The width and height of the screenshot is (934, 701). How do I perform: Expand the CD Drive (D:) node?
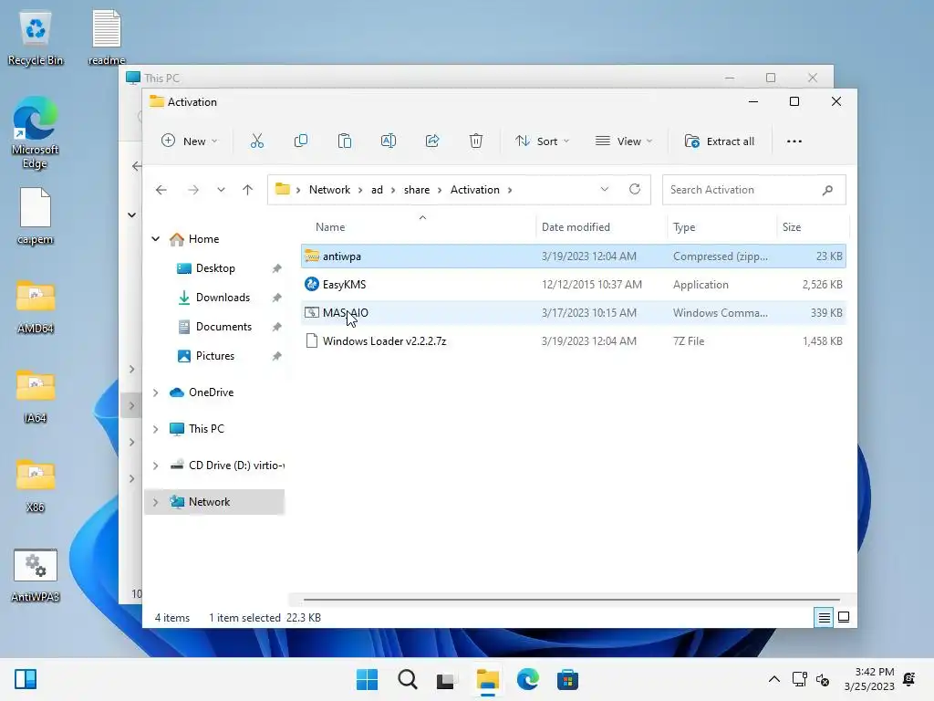pos(155,466)
